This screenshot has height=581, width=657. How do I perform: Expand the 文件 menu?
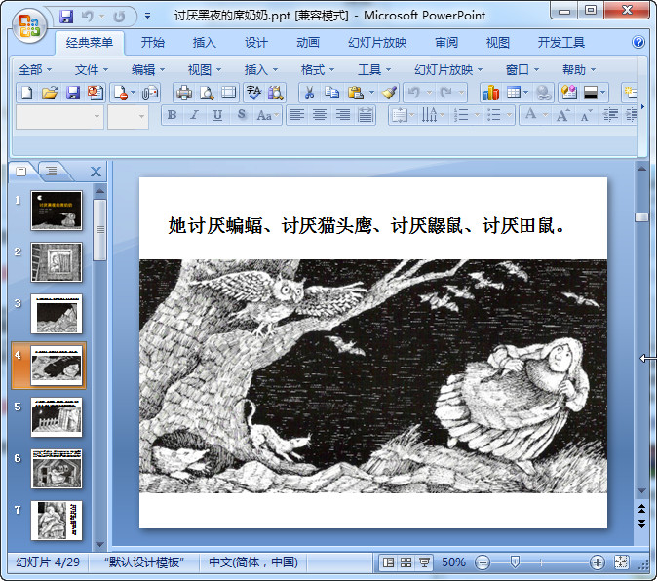(92, 69)
